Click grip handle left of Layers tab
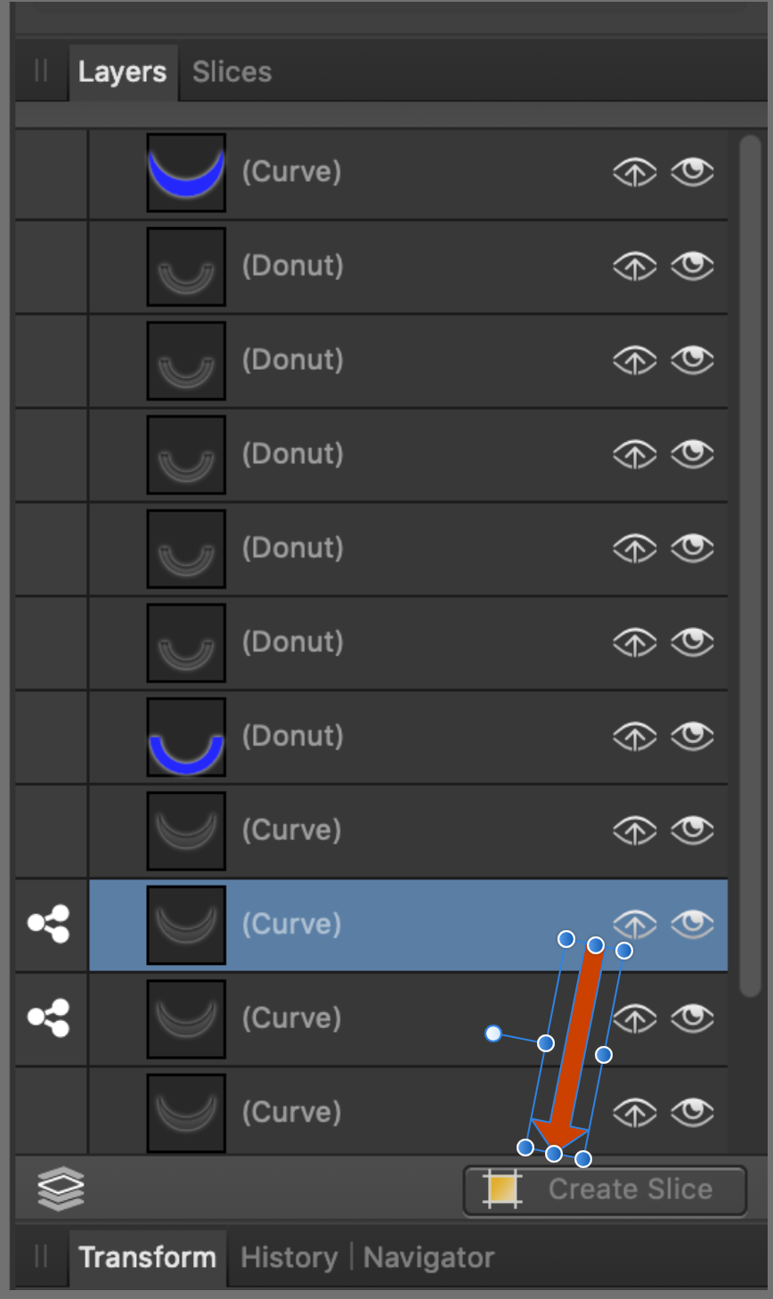Image resolution: width=773 pixels, height=1299 pixels. (x=41, y=71)
